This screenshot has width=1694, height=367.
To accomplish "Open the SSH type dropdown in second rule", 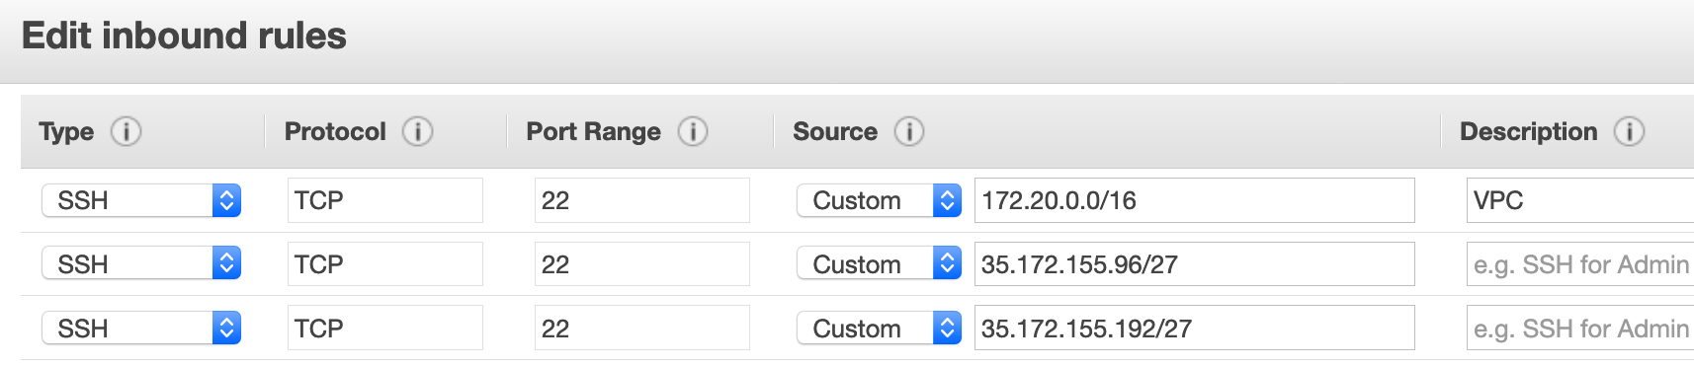I will tap(141, 263).
